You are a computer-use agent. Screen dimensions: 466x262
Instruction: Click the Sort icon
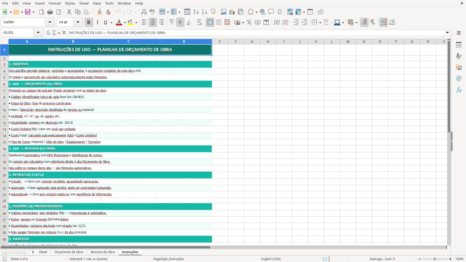pos(187,12)
